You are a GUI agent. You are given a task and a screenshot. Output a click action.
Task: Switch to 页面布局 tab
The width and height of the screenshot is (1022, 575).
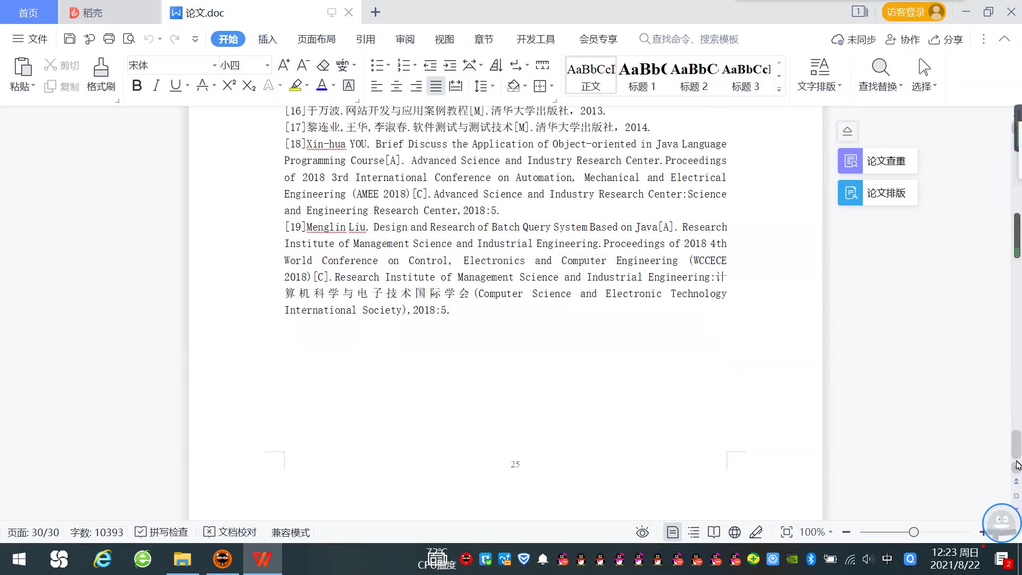pos(316,39)
